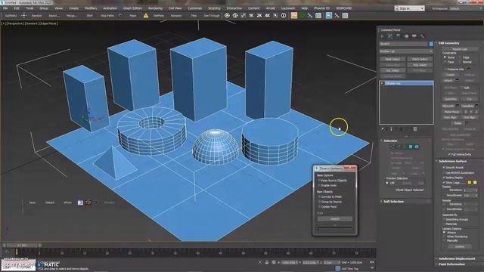Image resolution: width=484 pixels, height=272 pixels.
Task: Collapse the Subdivision Surface rollout
Action: (452, 161)
